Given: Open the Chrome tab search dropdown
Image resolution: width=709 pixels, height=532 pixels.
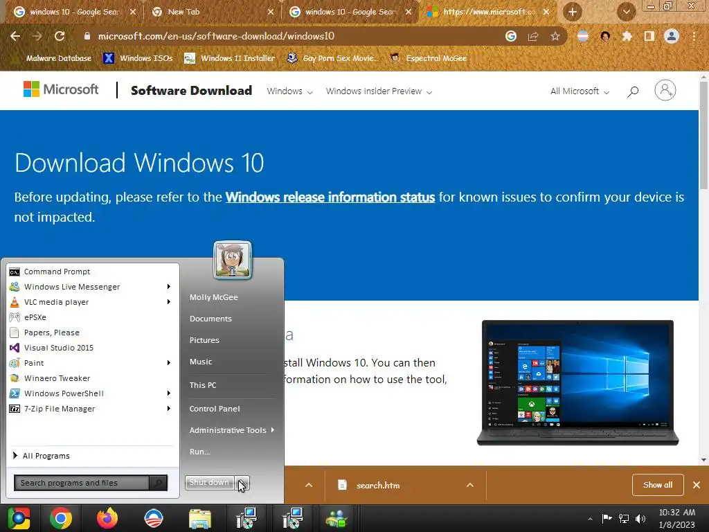Looking at the screenshot, I should click(x=626, y=12).
